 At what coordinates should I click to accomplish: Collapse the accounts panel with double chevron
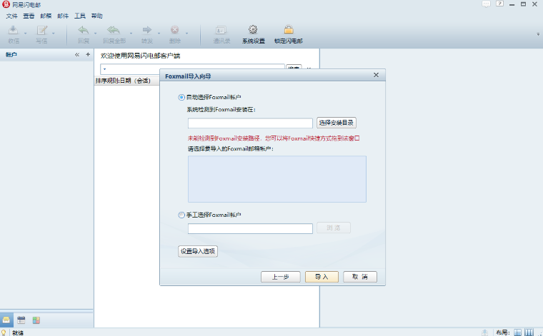tap(77, 54)
